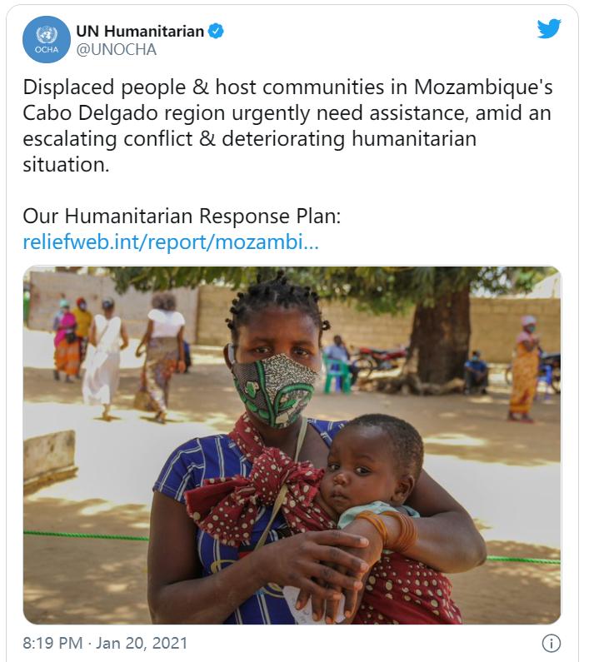
Task: Click the green plastic chair in photo
Action: click(337, 373)
